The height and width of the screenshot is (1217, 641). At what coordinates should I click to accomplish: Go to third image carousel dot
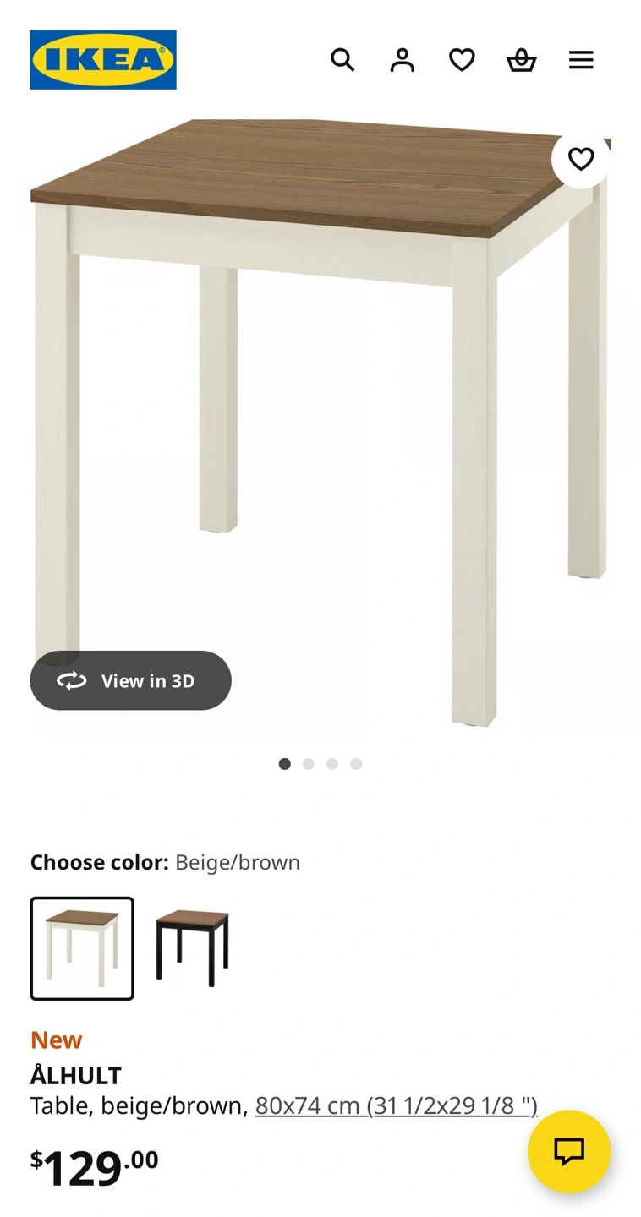coord(332,764)
